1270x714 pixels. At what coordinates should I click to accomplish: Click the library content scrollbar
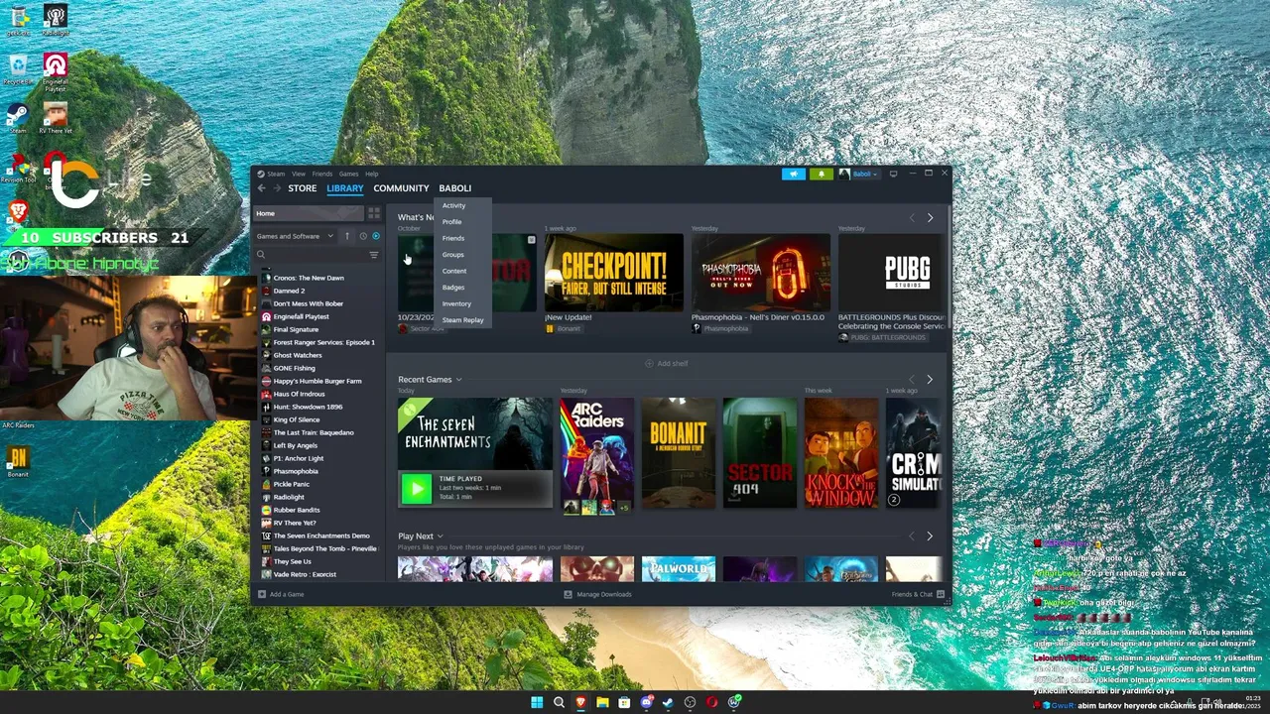(949, 268)
